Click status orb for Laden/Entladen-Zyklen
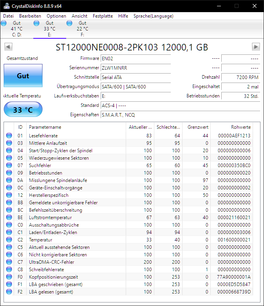The image size is (264, 306). point(9,232)
